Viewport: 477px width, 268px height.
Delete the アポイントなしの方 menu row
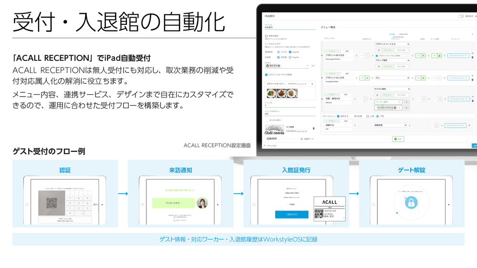[x=472, y=80]
